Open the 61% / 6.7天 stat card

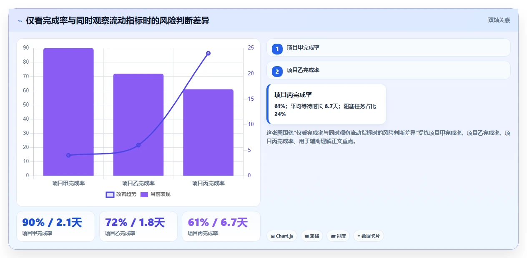[221, 226]
